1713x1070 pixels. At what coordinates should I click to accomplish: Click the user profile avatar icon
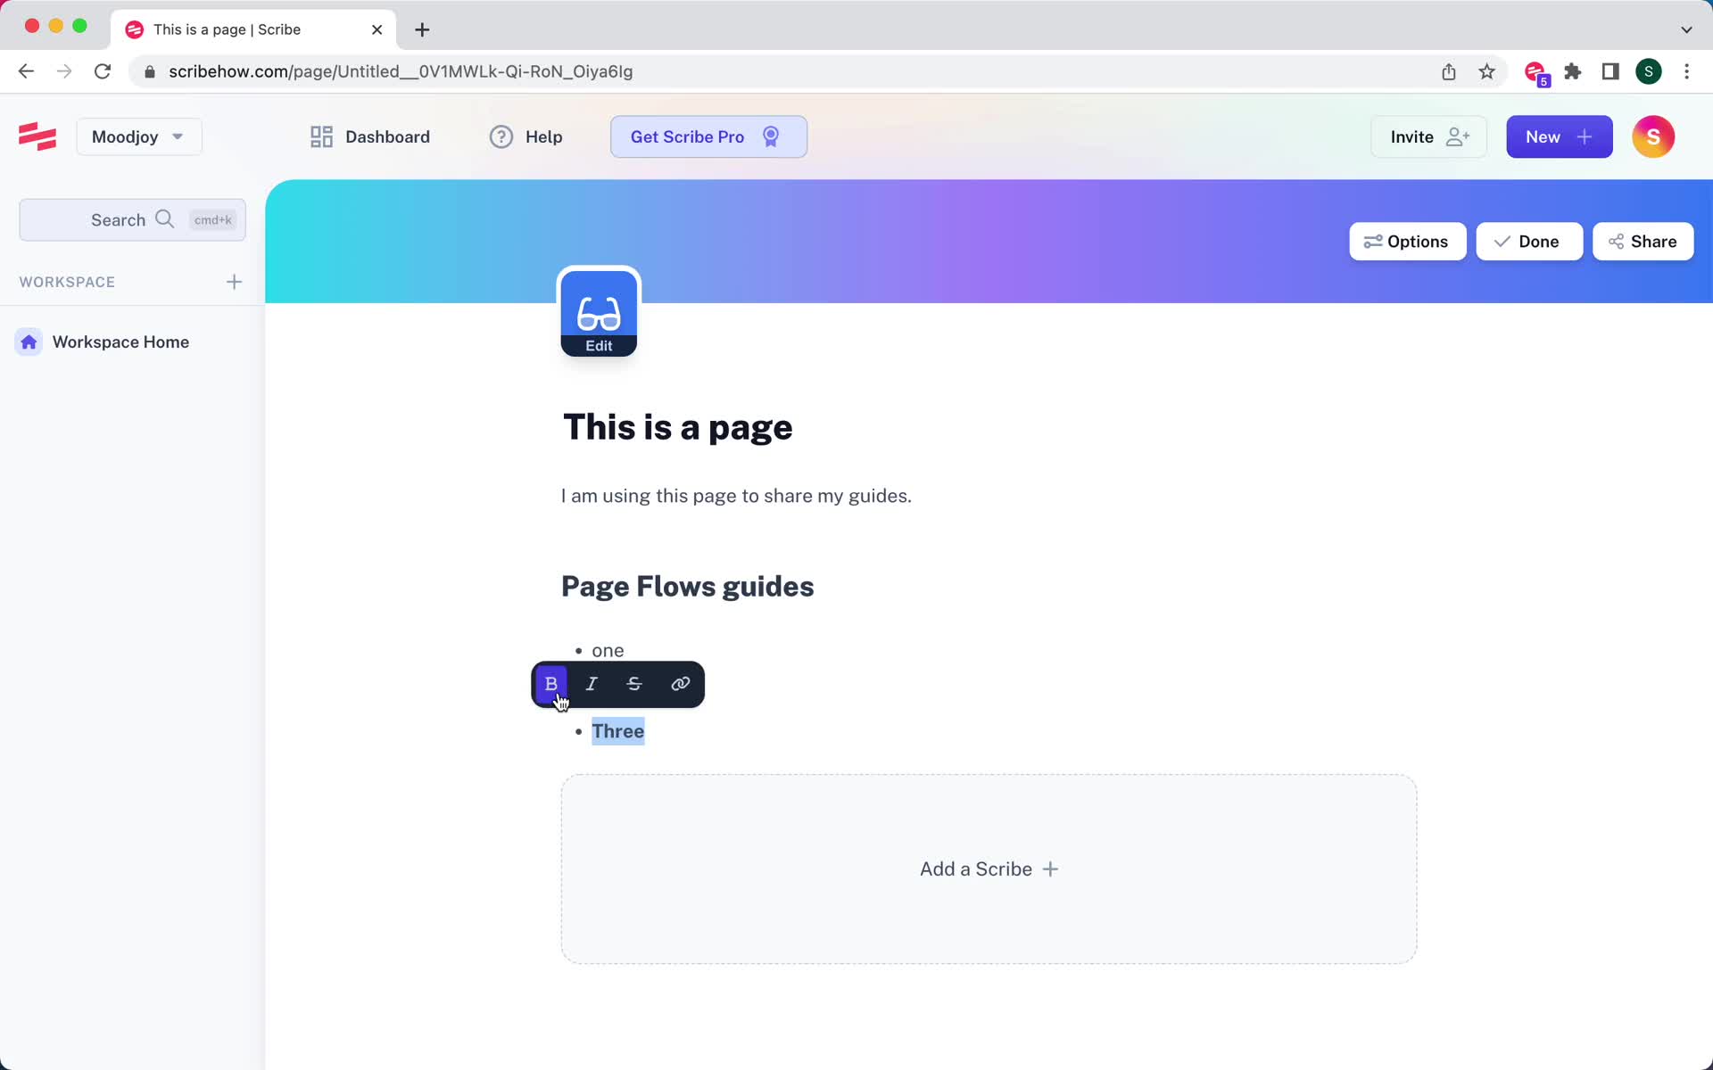point(1652,136)
